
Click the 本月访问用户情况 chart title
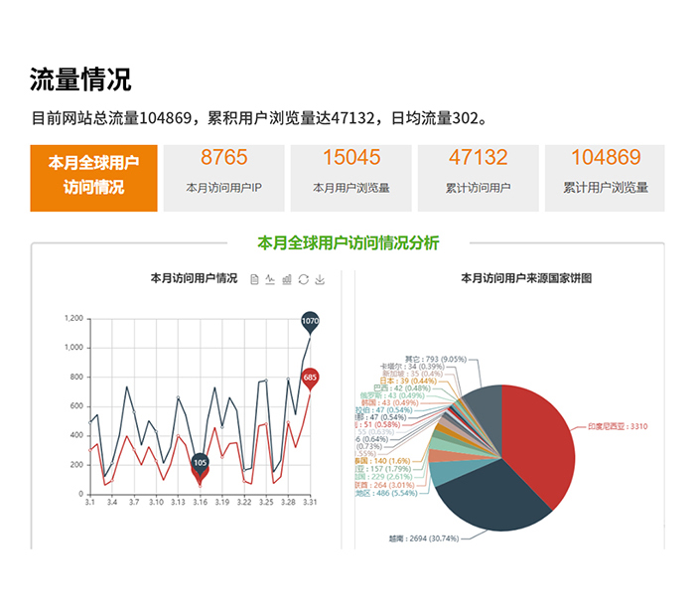pos(195,278)
